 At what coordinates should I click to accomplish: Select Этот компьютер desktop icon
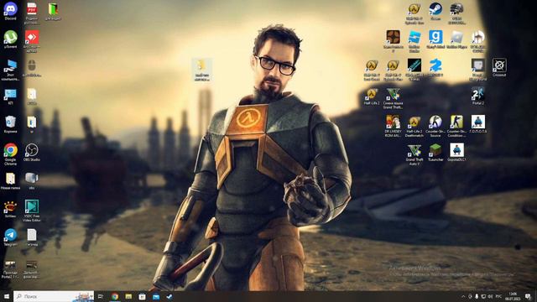point(10,70)
